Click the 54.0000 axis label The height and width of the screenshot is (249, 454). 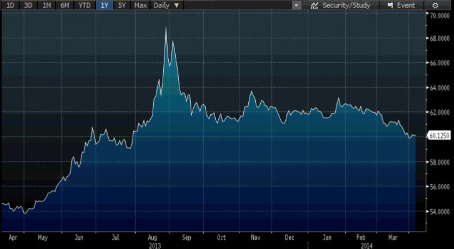(439, 211)
